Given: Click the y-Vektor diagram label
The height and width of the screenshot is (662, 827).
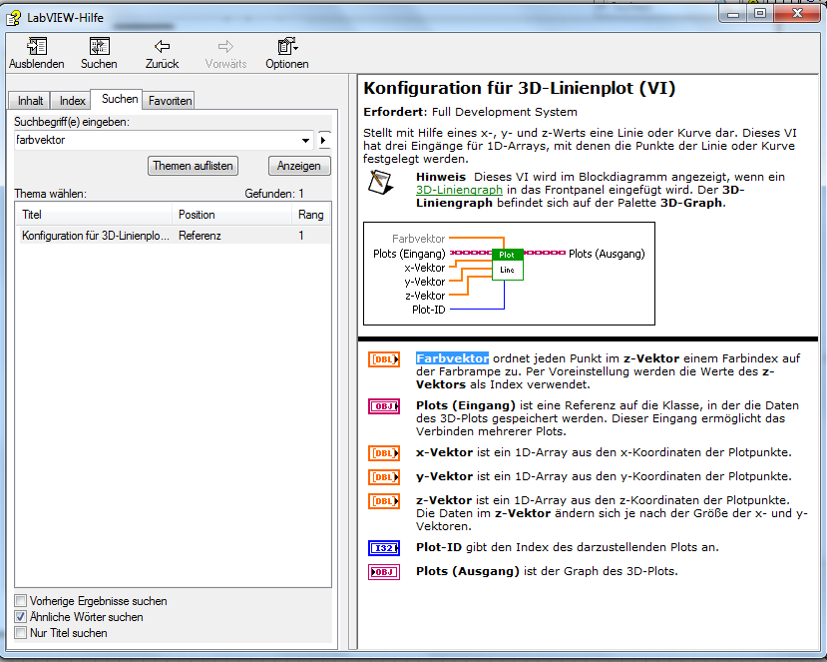Looking at the screenshot, I should click(x=425, y=282).
